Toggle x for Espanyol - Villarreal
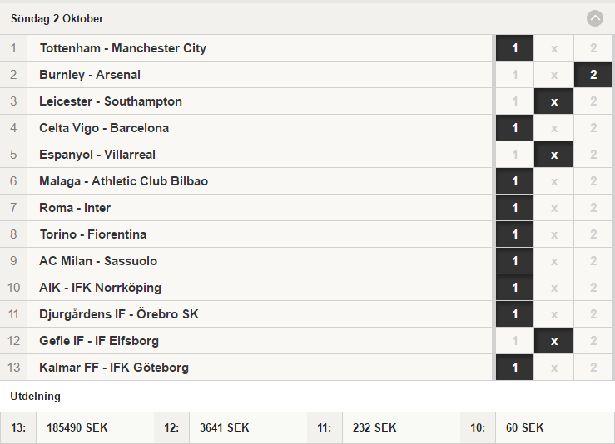Screen dimensions: 615x444 pos(553,155)
